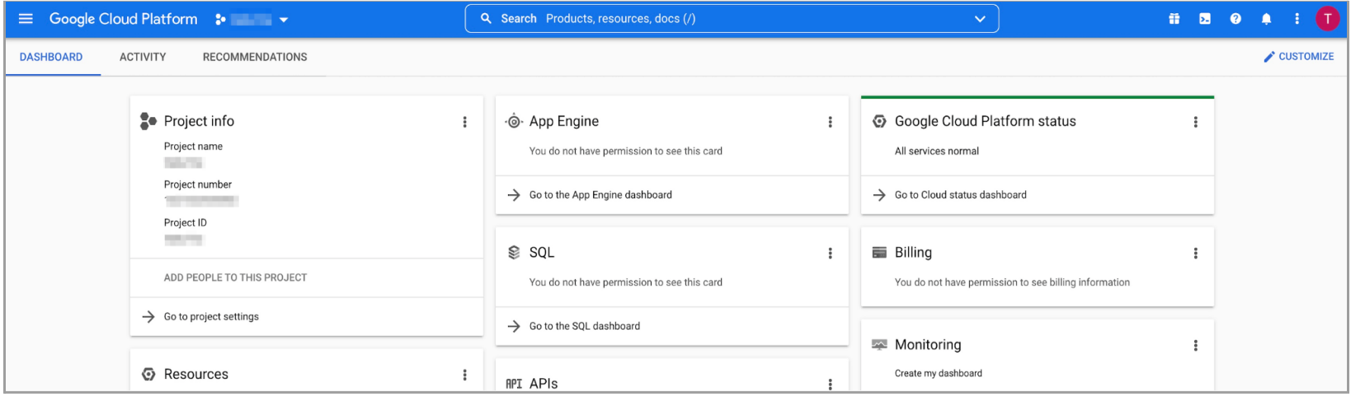This screenshot has height=397, width=1351.
Task: Go to the App Engine dashboard link
Action: point(600,195)
